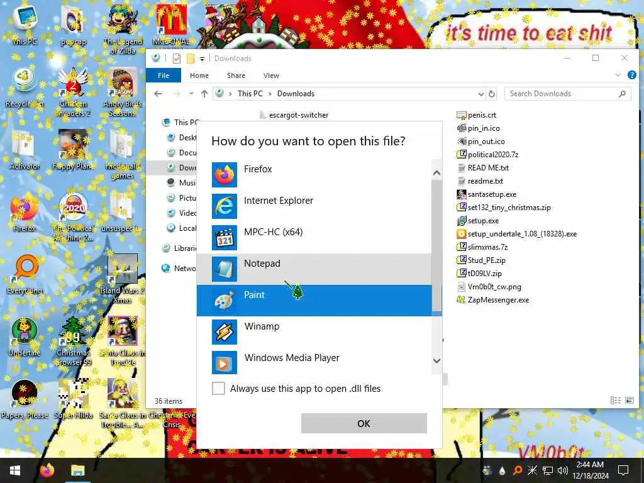644x483 pixels.
Task: Click This PC in the address breadcrumb
Action: click(250, 94)
